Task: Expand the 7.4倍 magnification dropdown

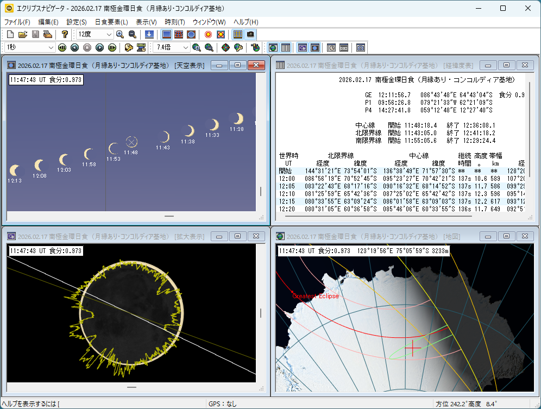Action: [x=185, y=48]
